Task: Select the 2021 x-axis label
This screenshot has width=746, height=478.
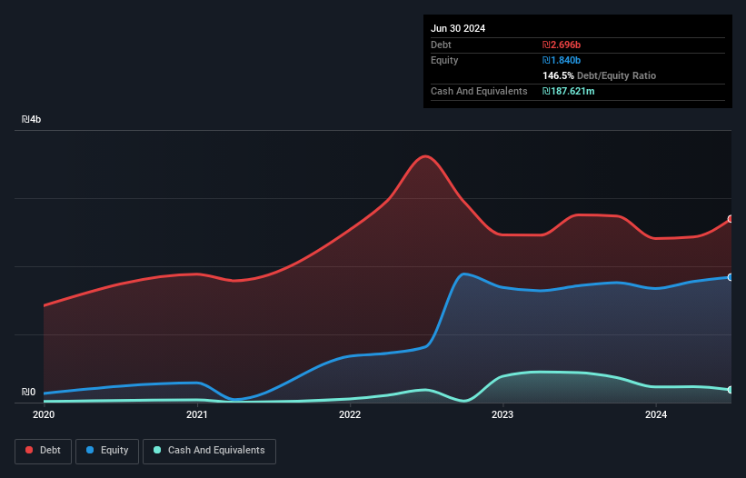Action: tap(197, 414)
